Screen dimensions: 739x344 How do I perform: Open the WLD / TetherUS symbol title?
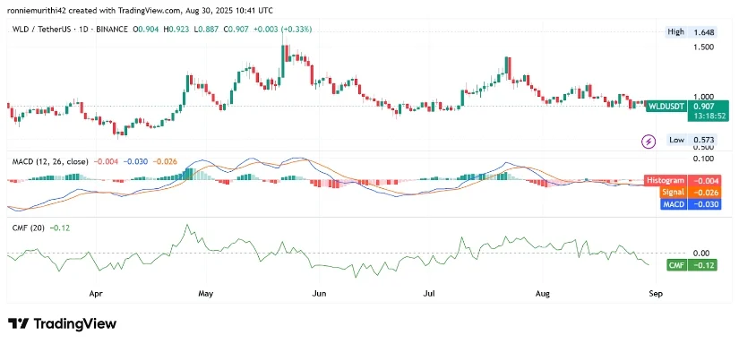[x=43, y=30]
